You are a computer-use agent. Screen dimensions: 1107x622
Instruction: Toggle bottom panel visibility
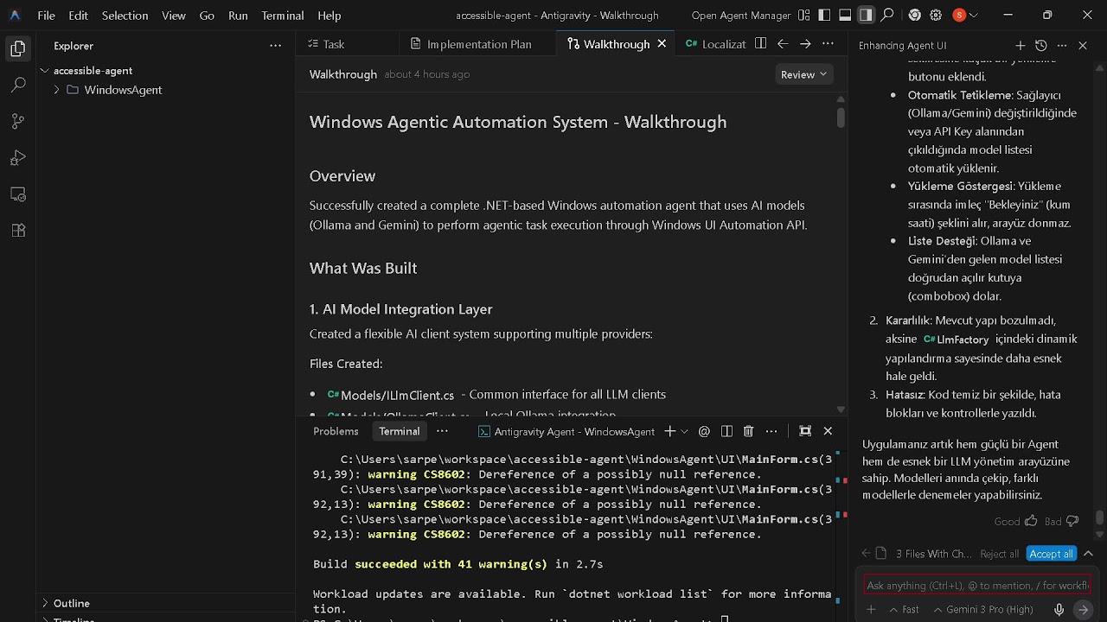845,15
